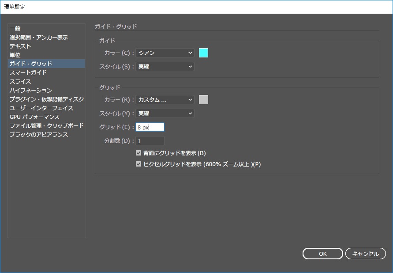
Task: Select 一般 in the category list
Action: [15, 29]
